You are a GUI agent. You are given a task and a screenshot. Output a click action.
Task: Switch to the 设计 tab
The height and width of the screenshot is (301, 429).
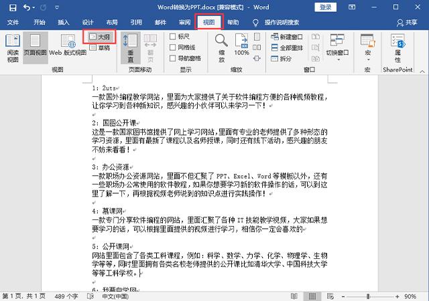coord(88,22)
